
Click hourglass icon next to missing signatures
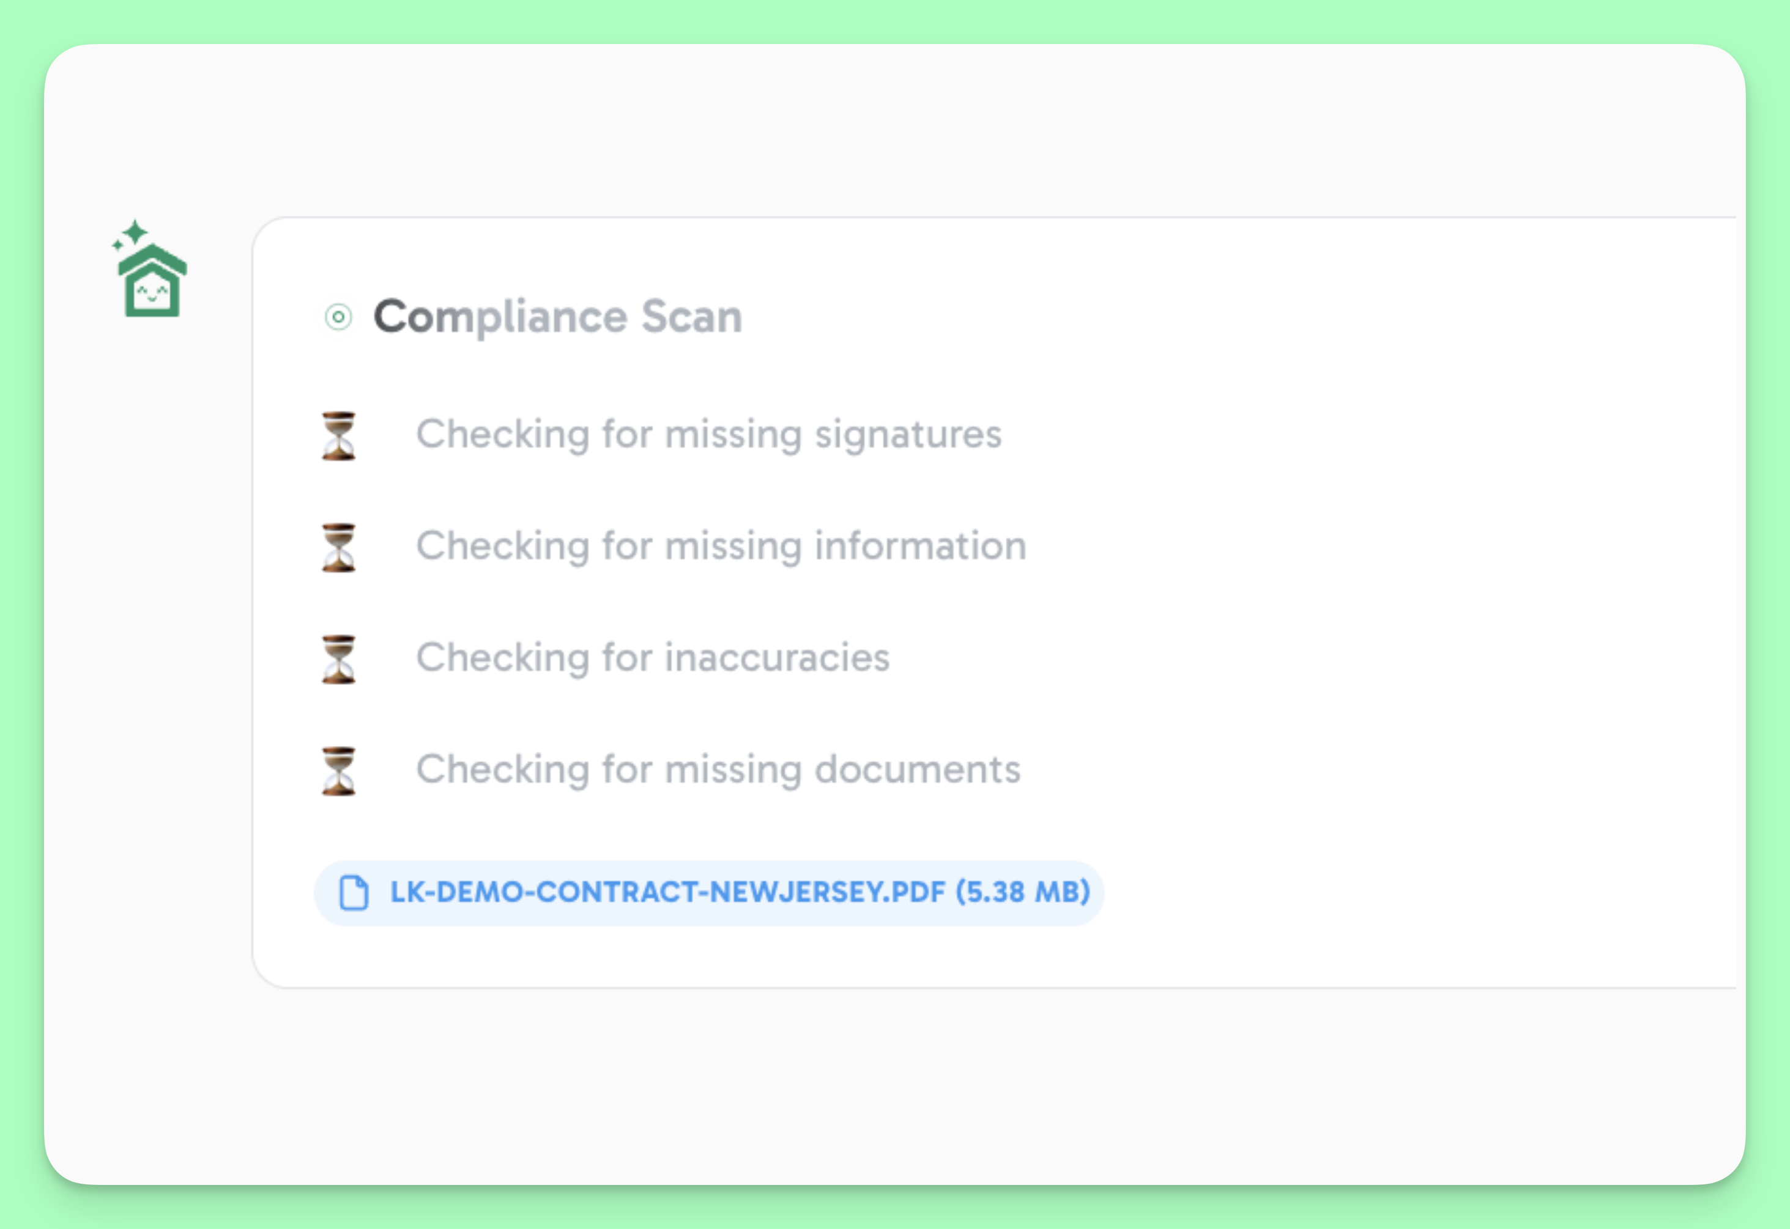(338, 436)
